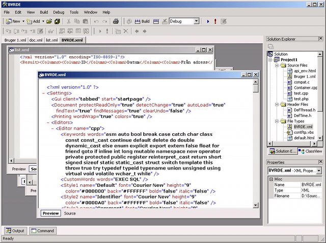The height and width of the screenshot is (243, 326).
Task: Select contftp.vbs in Solution Explorer
Action: (304, 132)
